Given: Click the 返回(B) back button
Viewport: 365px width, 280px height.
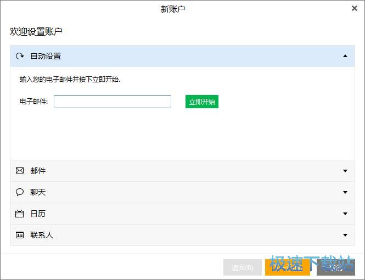Looking at the screenshot, I should point(242,267).
